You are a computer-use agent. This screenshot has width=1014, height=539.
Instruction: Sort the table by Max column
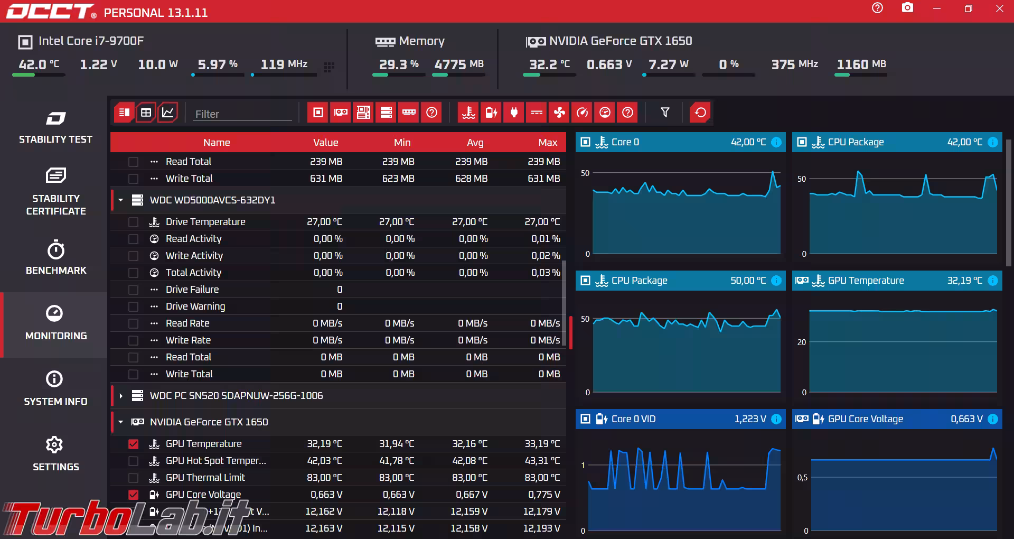point(547,143)
